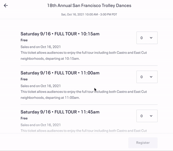Viewport: 173px width, 151px height.
Task: Click the partially visible 11:45am ticket description
Action: tap(84, 131)
